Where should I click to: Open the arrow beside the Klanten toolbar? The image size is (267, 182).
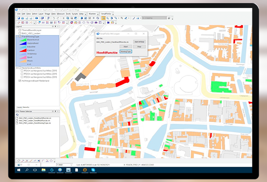98,14
